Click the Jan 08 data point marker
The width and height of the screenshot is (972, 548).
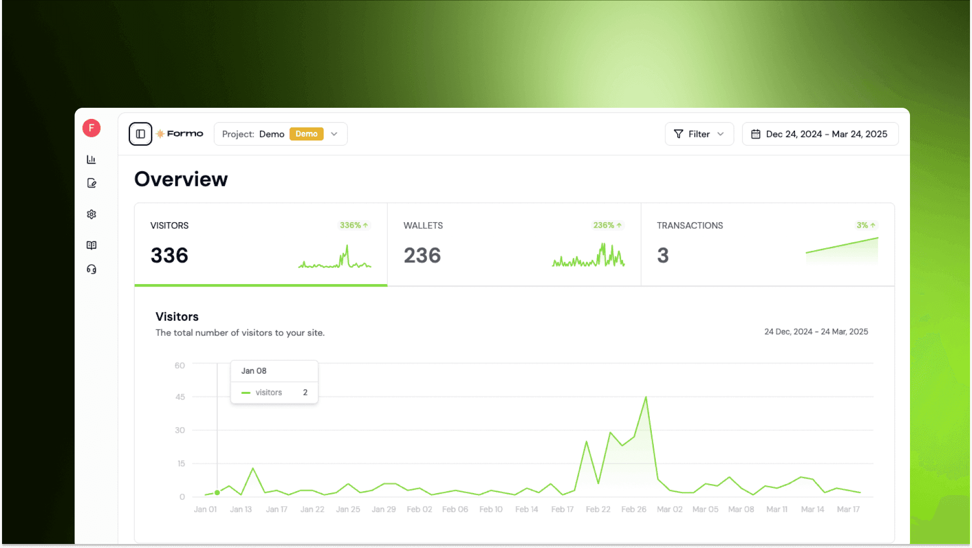pos(217,493)
